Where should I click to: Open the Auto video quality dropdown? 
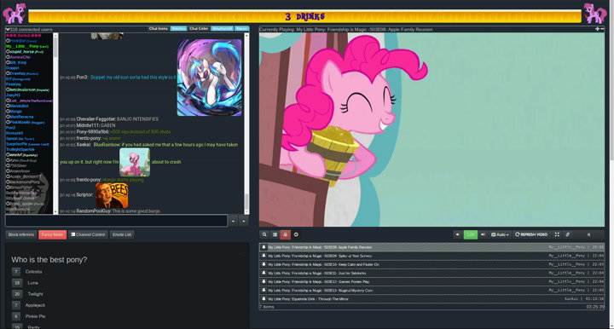pyautogui.click(x=500, y=234)
